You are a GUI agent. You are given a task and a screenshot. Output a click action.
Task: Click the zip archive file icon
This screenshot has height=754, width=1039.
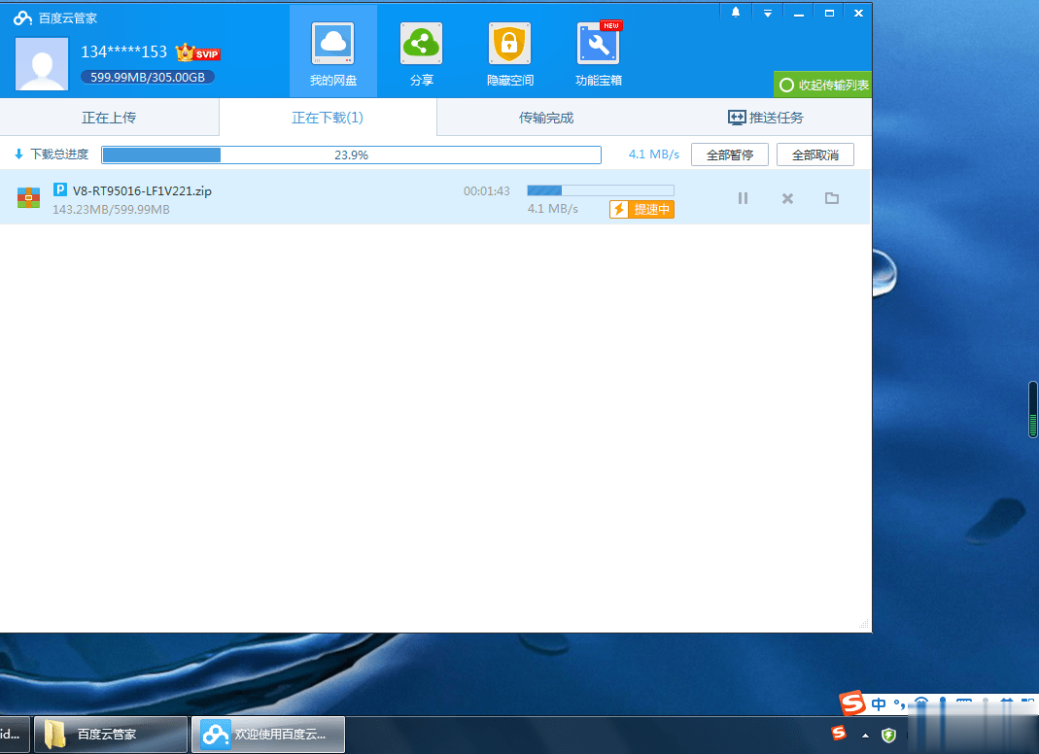coord(28,197)
